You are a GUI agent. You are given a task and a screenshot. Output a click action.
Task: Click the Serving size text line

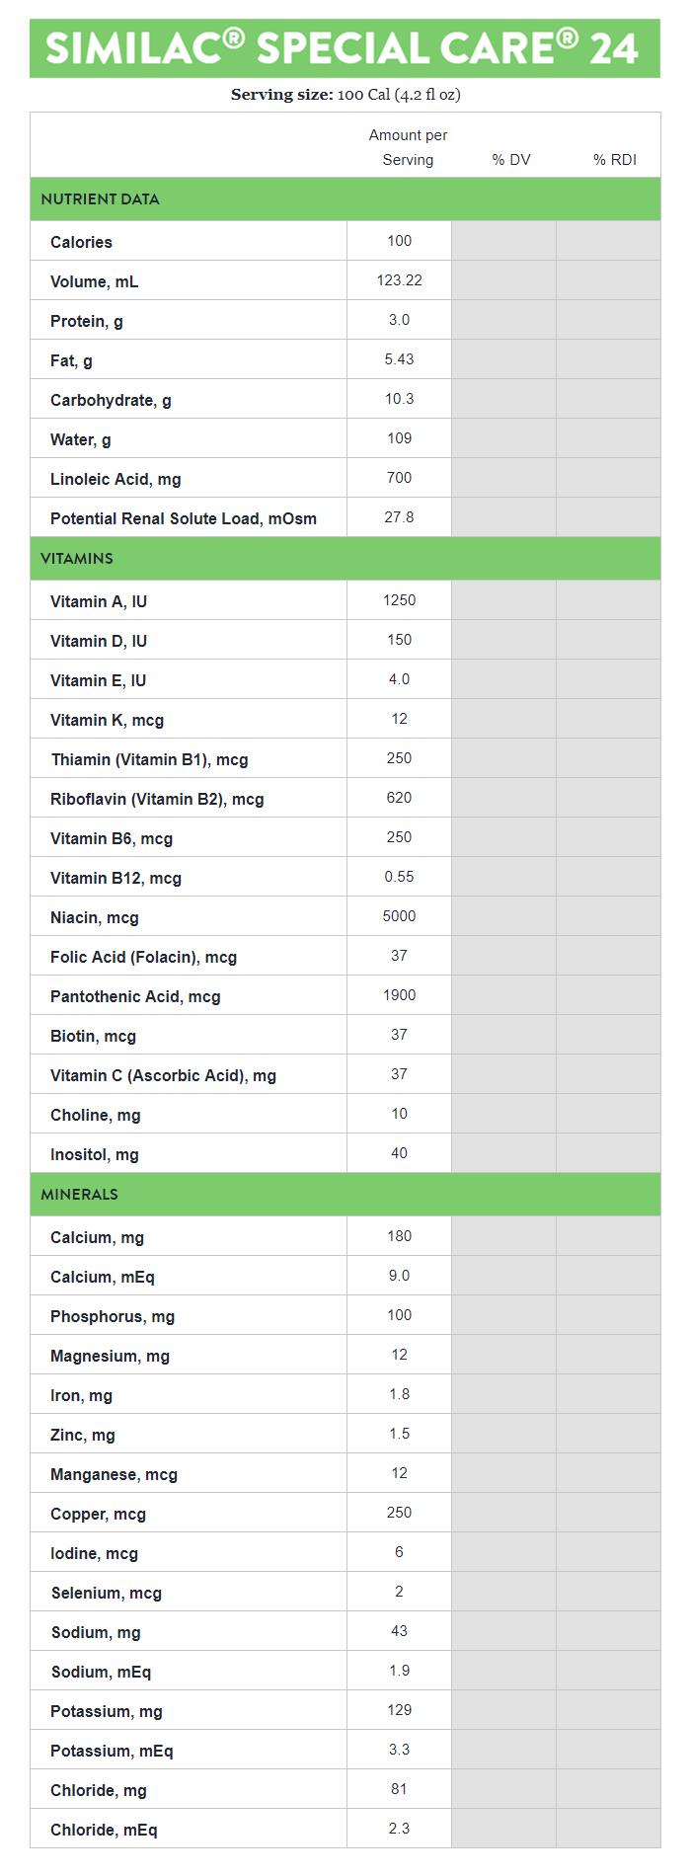(345, 95)
